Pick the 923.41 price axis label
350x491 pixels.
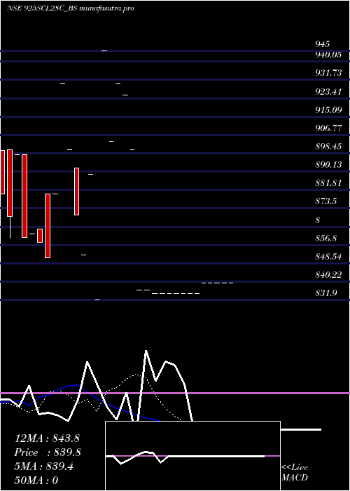(x=328, y=92)
